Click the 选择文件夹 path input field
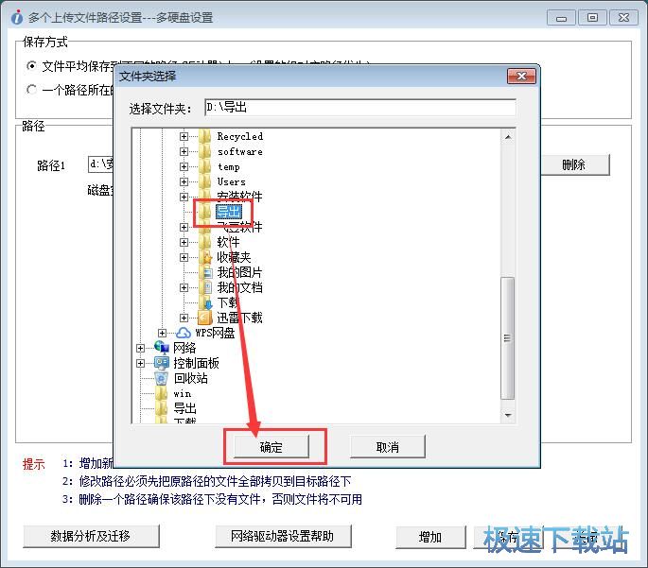The width and height of the screenshot is (648, 568). pos(360,108)
